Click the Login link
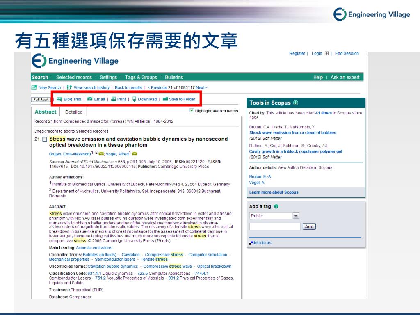This screenshot has height=315, width=420. pos(317,53)
